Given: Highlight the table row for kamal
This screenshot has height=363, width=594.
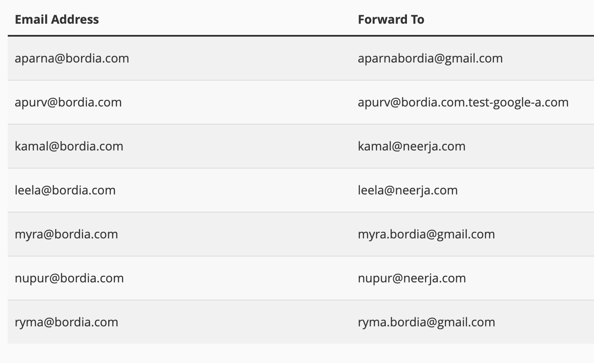Looking at the screenshot, I should pos(237,146).
